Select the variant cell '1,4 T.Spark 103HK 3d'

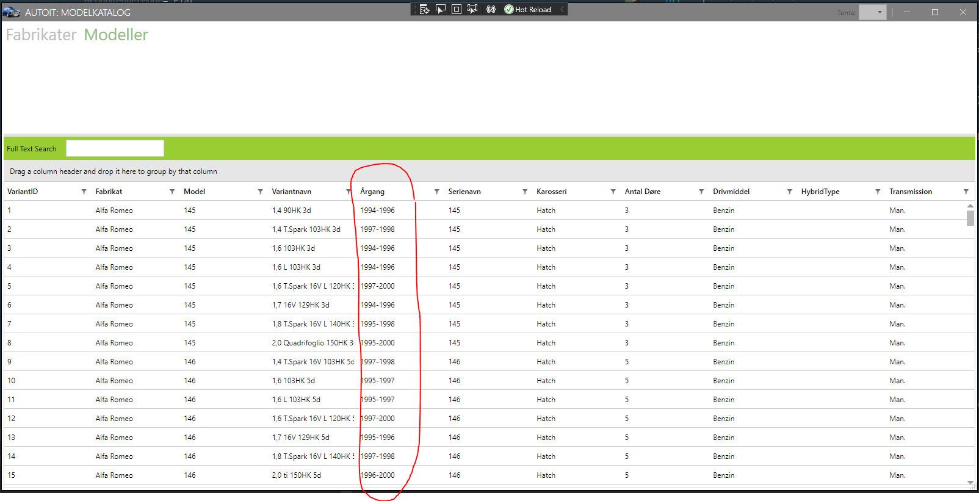click(306, 229)
